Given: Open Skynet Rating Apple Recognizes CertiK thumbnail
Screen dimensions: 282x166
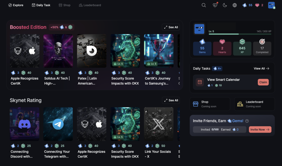Looking at the screenshot, I should click(x=92, y=124).
